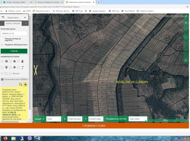This screenshot has width=190, height=141.
Task: Open coordinate system 'ККС 2005' dropdown
Action: [x=138, y=119]
